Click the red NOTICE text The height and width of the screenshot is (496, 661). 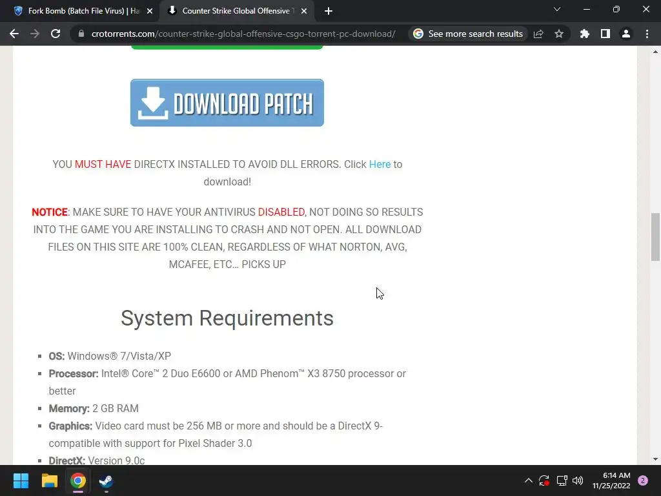[x=50, y=212]
